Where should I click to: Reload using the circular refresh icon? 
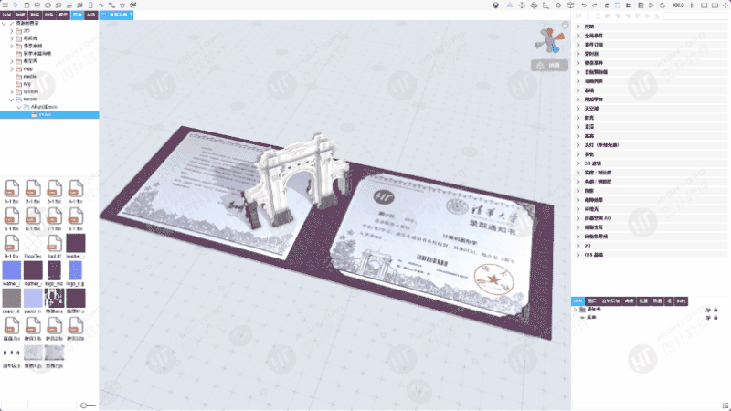(662, 5)
